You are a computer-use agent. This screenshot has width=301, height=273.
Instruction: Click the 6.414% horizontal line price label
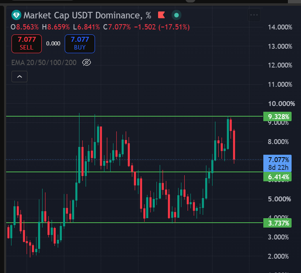[278, 177]
